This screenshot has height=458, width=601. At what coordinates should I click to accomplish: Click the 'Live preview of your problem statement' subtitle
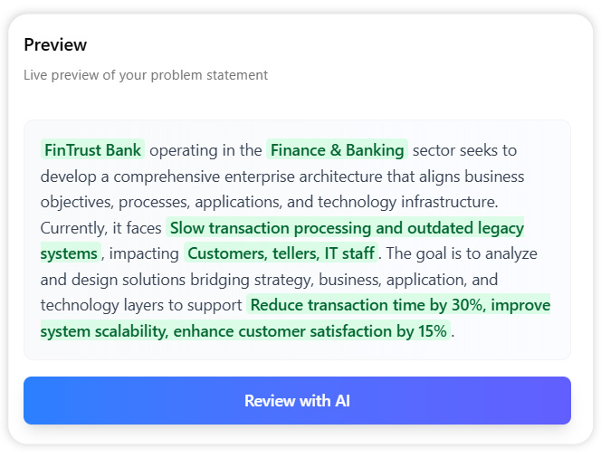[146, 75]
